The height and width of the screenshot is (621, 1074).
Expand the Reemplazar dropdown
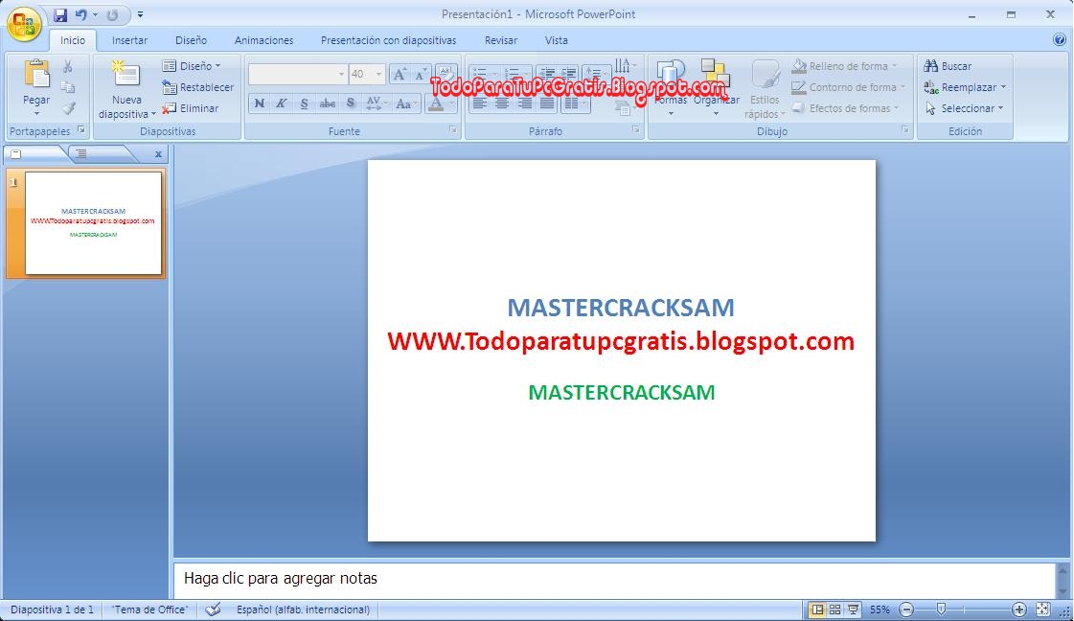[x=1003, y=87]
